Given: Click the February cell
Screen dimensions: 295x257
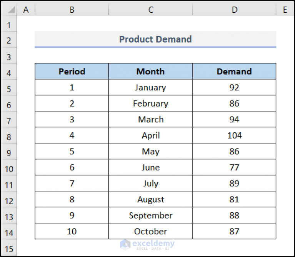Looking at the screenshot, I should (x=150, y=103).
